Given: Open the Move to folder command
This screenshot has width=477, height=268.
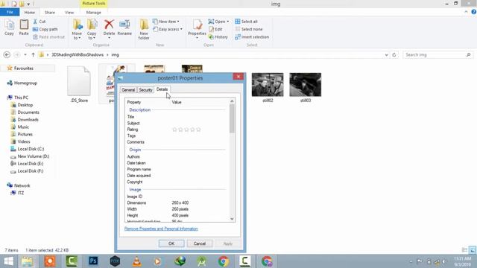Looking at the screenshot, I should click(x=77, y=29).
